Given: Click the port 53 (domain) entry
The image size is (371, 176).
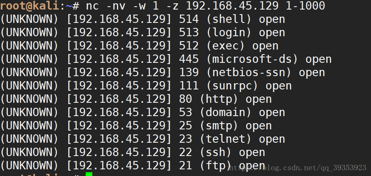Looking at the screenshot, I should (215, 112).
